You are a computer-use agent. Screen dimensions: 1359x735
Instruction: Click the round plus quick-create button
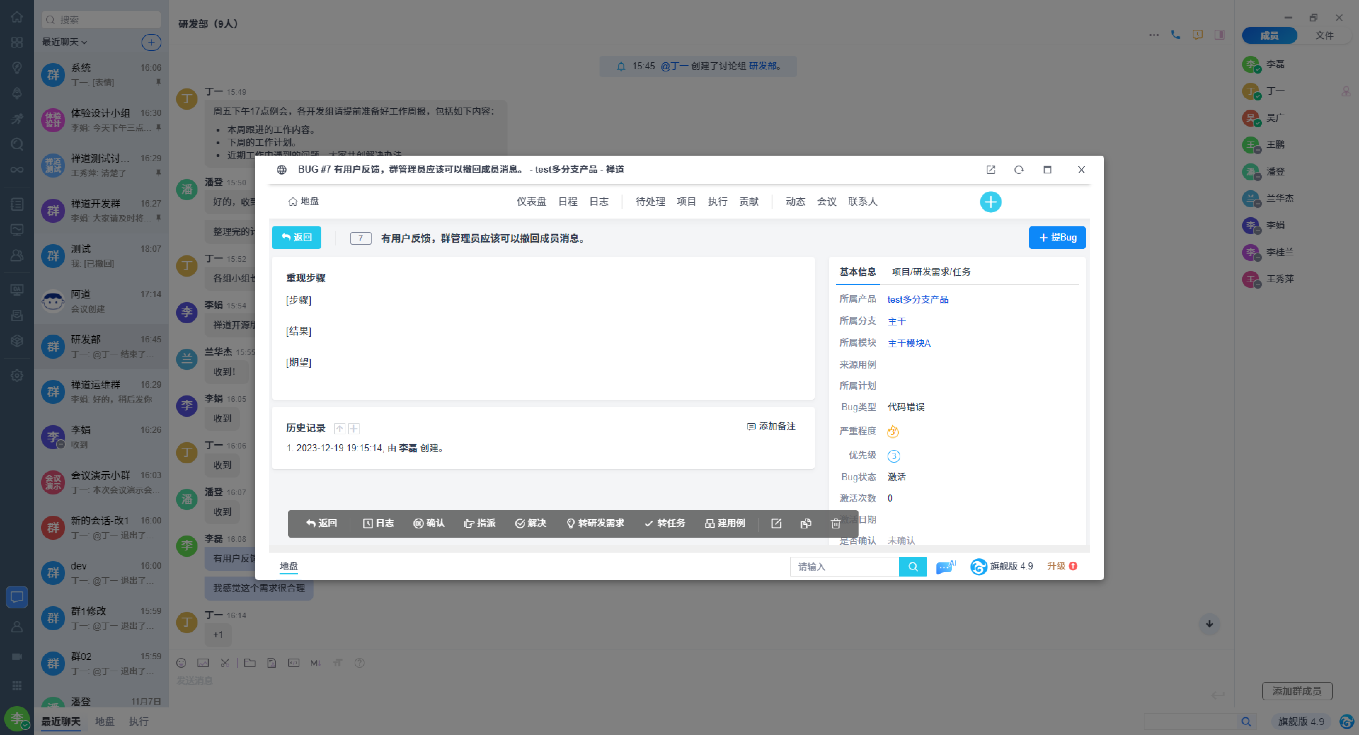[990, 202]
